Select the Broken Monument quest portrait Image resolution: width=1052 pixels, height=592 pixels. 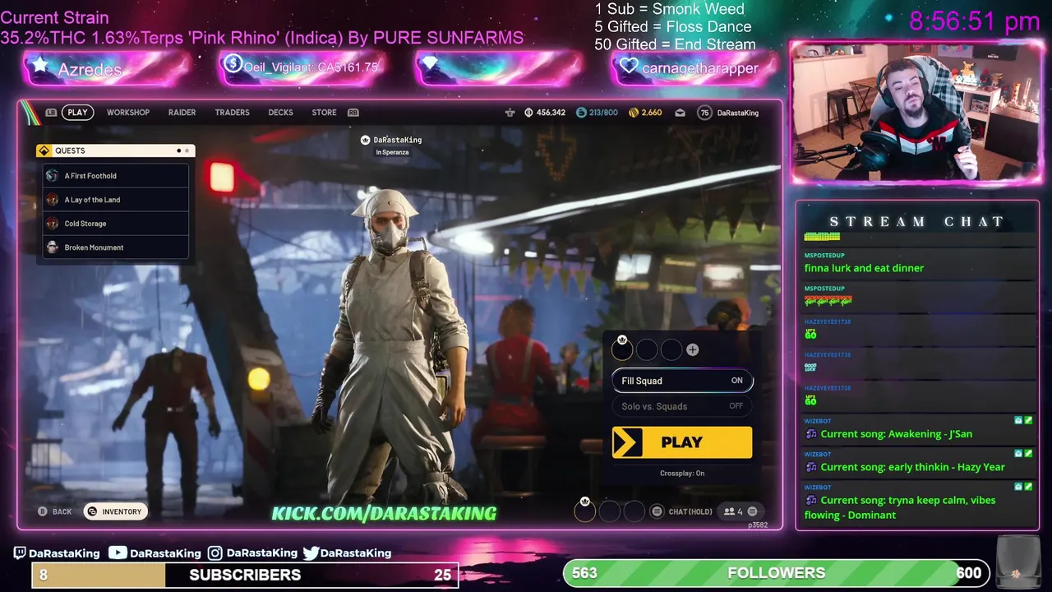pyautogui.click(x=52, y=247)
